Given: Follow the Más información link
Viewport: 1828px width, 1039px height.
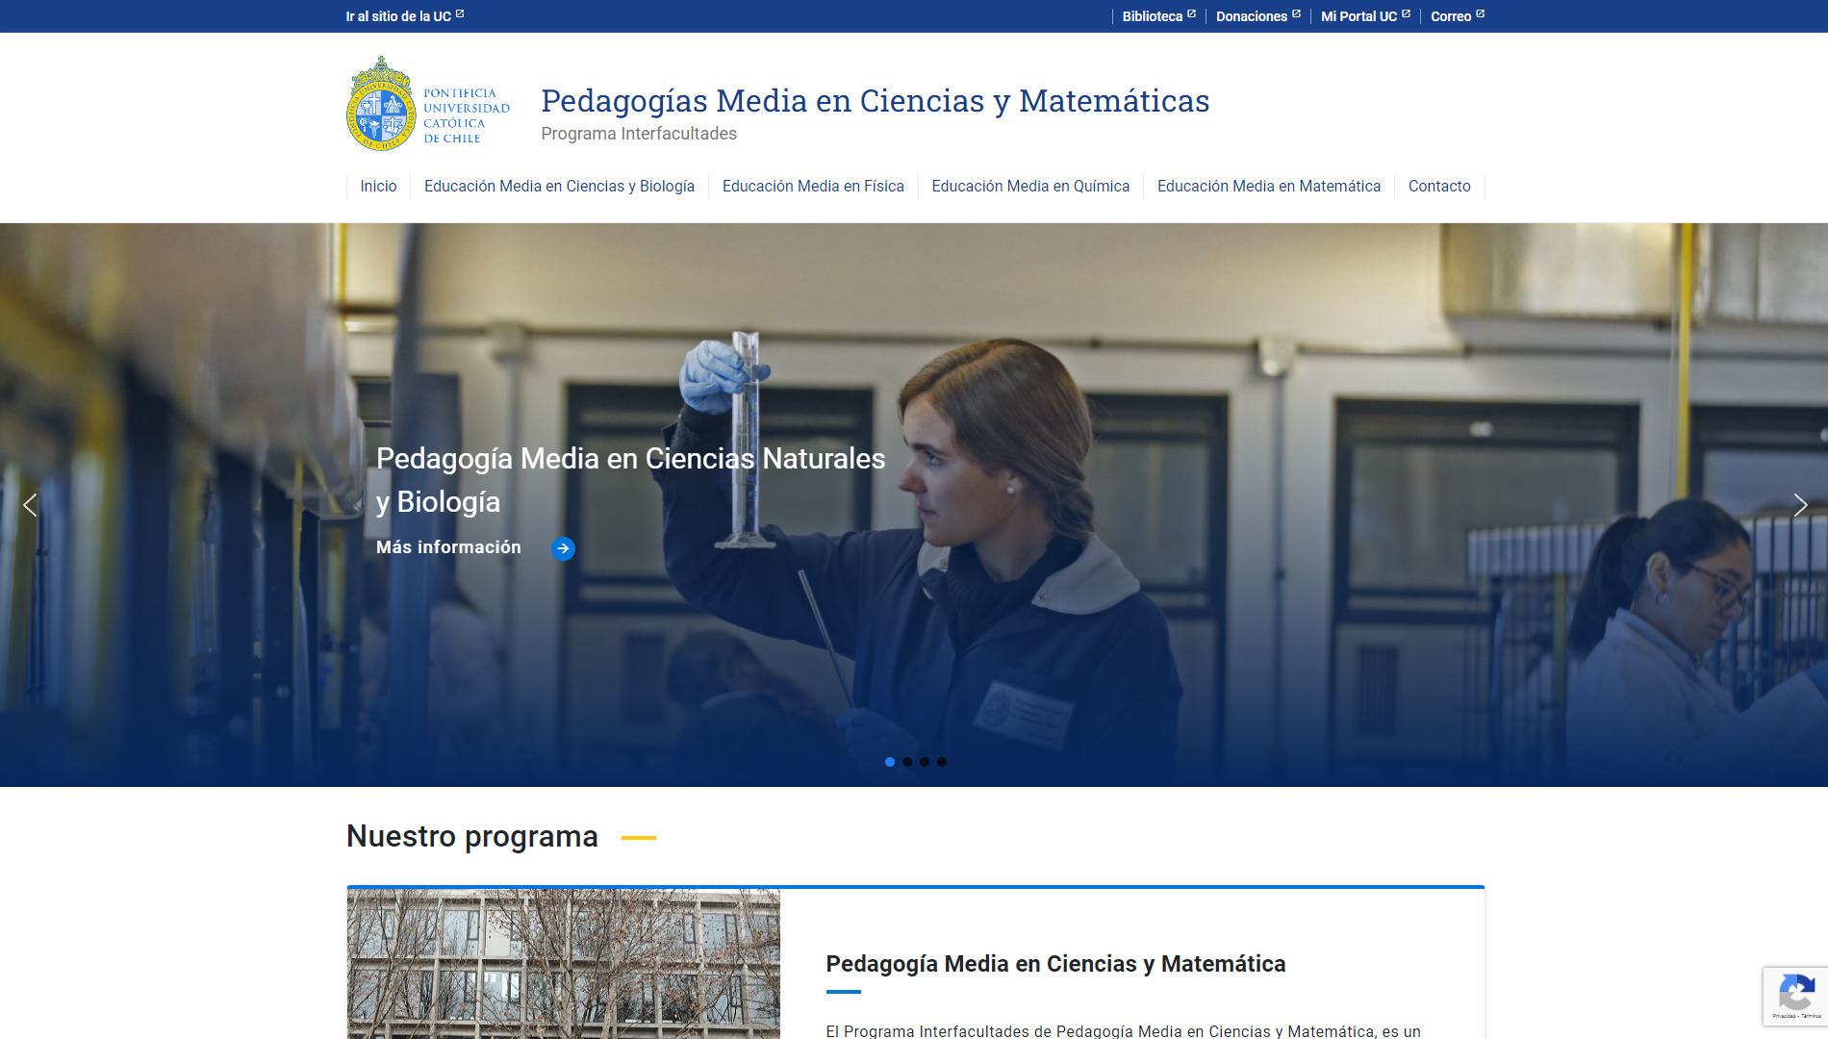Looking at the screenshot, I should (448, 547).
